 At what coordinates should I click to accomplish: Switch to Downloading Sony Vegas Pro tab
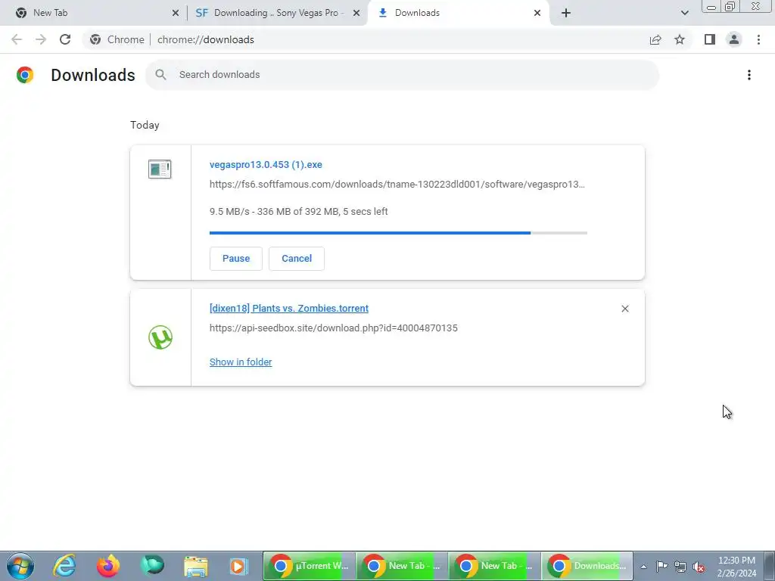pos(278,13)
